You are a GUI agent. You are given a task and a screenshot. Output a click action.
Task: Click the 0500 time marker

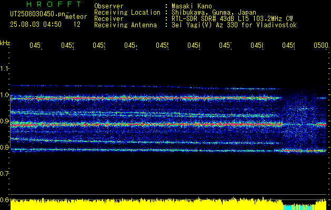[321, 45]
